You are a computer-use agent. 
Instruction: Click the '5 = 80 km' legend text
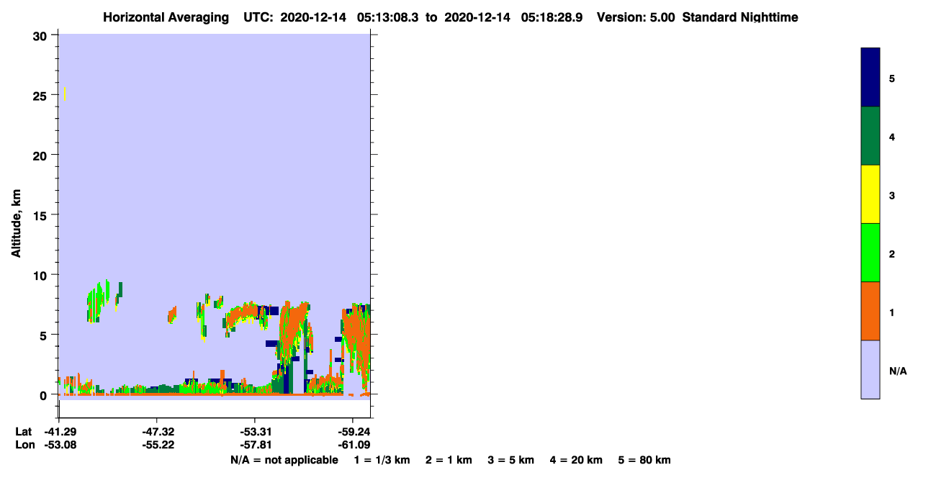(644, 460)
